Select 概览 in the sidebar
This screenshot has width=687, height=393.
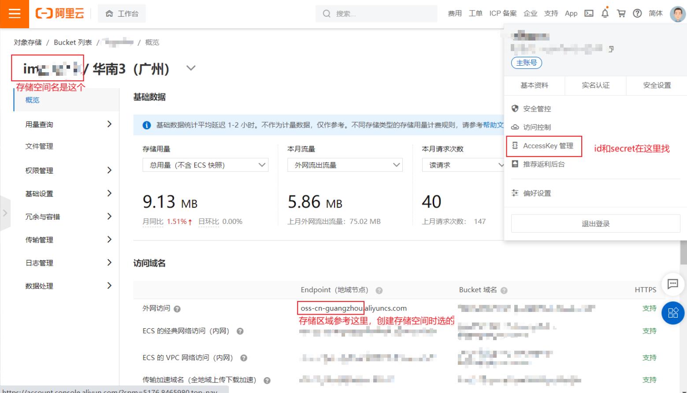tap(67, 100)
